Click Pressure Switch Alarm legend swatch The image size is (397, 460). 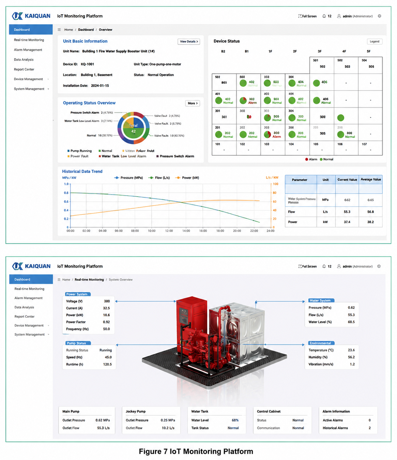point(157,156)
